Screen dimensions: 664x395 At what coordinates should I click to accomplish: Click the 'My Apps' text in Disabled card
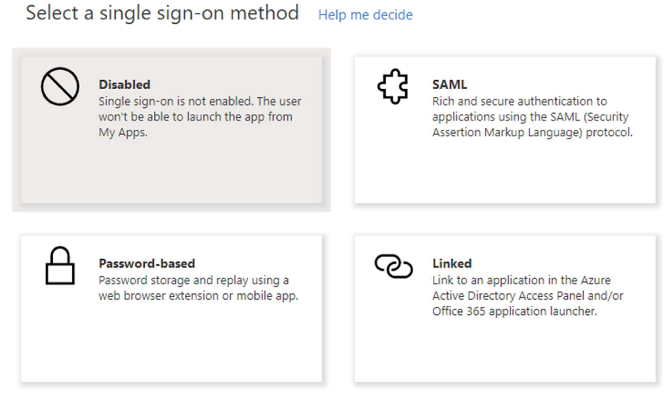click(122, 132)
